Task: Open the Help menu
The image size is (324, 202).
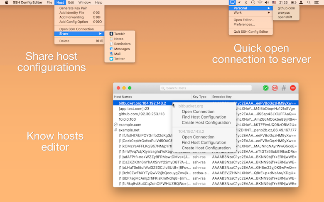Action: click(x=98, y=2)
